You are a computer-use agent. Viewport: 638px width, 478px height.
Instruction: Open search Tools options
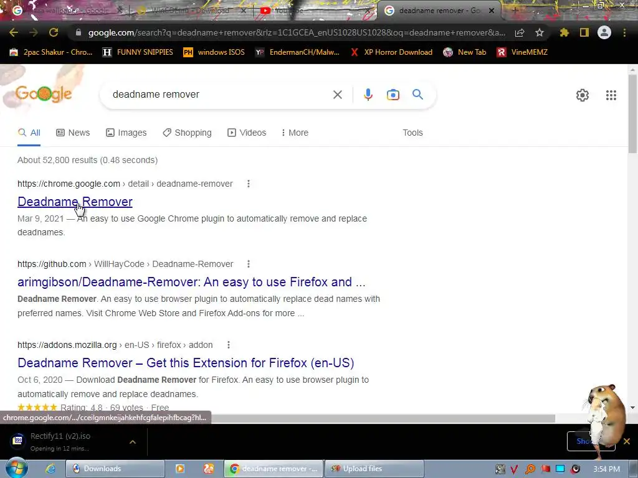point(412,133)
